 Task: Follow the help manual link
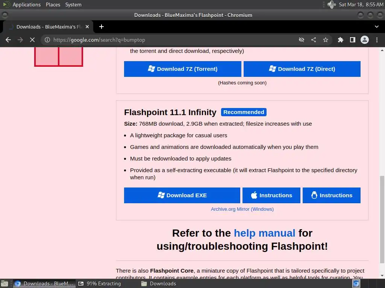click(264, 233)
